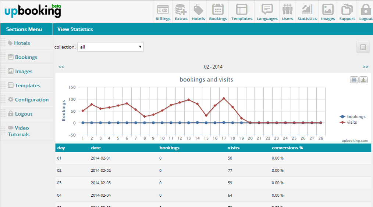Screen dimensions: 373x207
Task: Click the visits data point on day 8
Action: coord(145,117)
